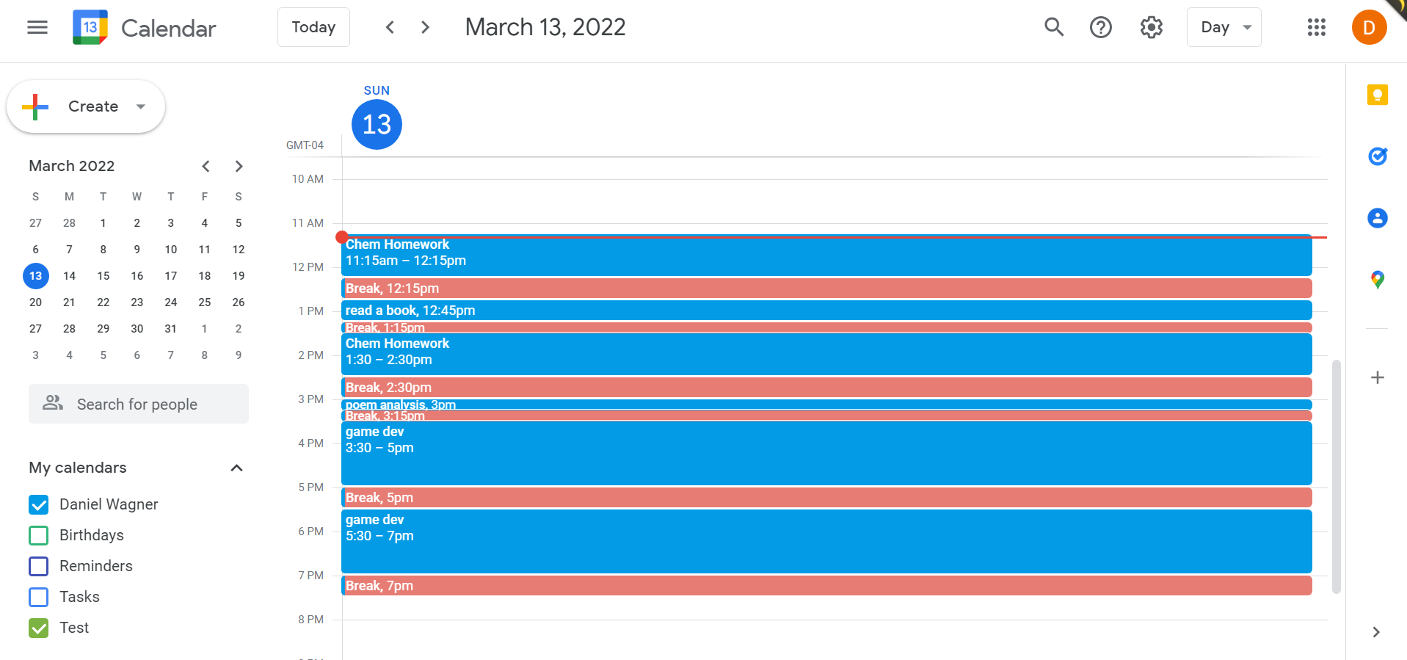Select February 28 in mini calendar

click(69, 223)
